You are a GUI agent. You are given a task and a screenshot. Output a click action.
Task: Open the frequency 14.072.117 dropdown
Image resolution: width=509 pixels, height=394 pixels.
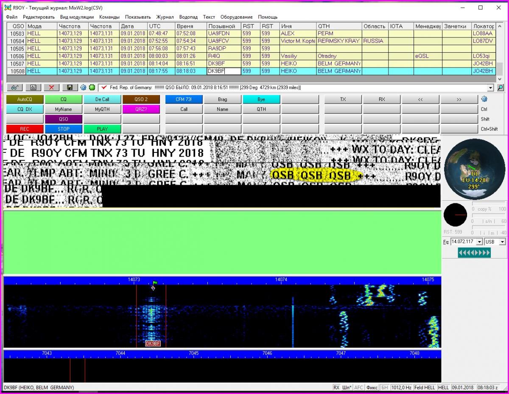[x=479, y=242]
